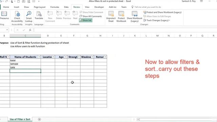
Task: Open Ribbon Display Options icon
Action: [x=201, y=1]
